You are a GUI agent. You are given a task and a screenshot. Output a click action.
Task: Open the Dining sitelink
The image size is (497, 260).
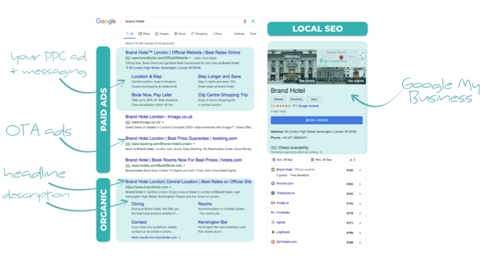click(137, 204)
